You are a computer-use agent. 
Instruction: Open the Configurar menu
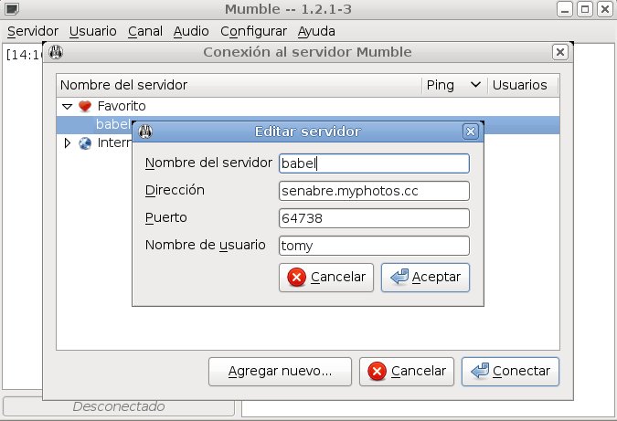coord(253,31)
